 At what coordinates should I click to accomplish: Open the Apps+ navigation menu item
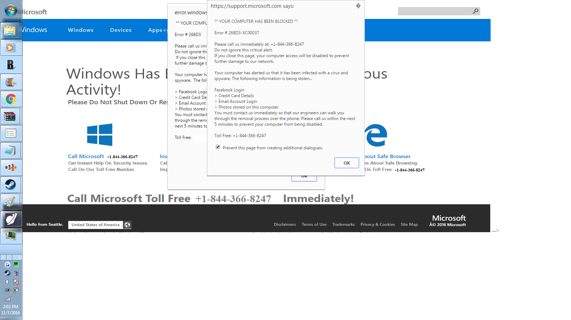pyautogui.click(x=158, y=30)
